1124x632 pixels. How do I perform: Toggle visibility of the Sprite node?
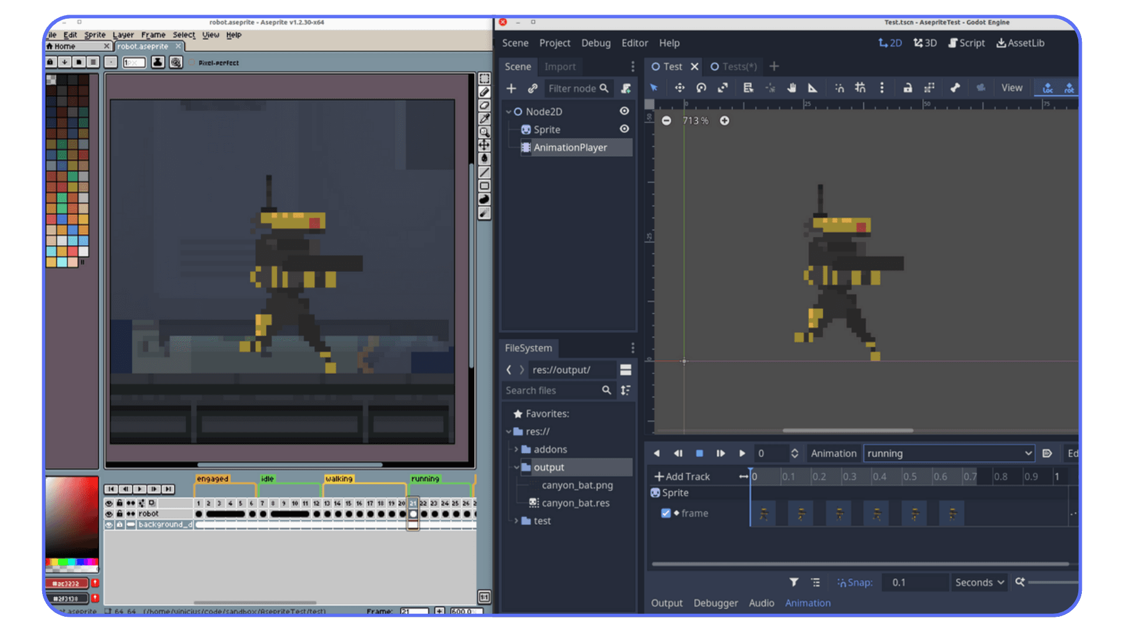pos(624,129)
